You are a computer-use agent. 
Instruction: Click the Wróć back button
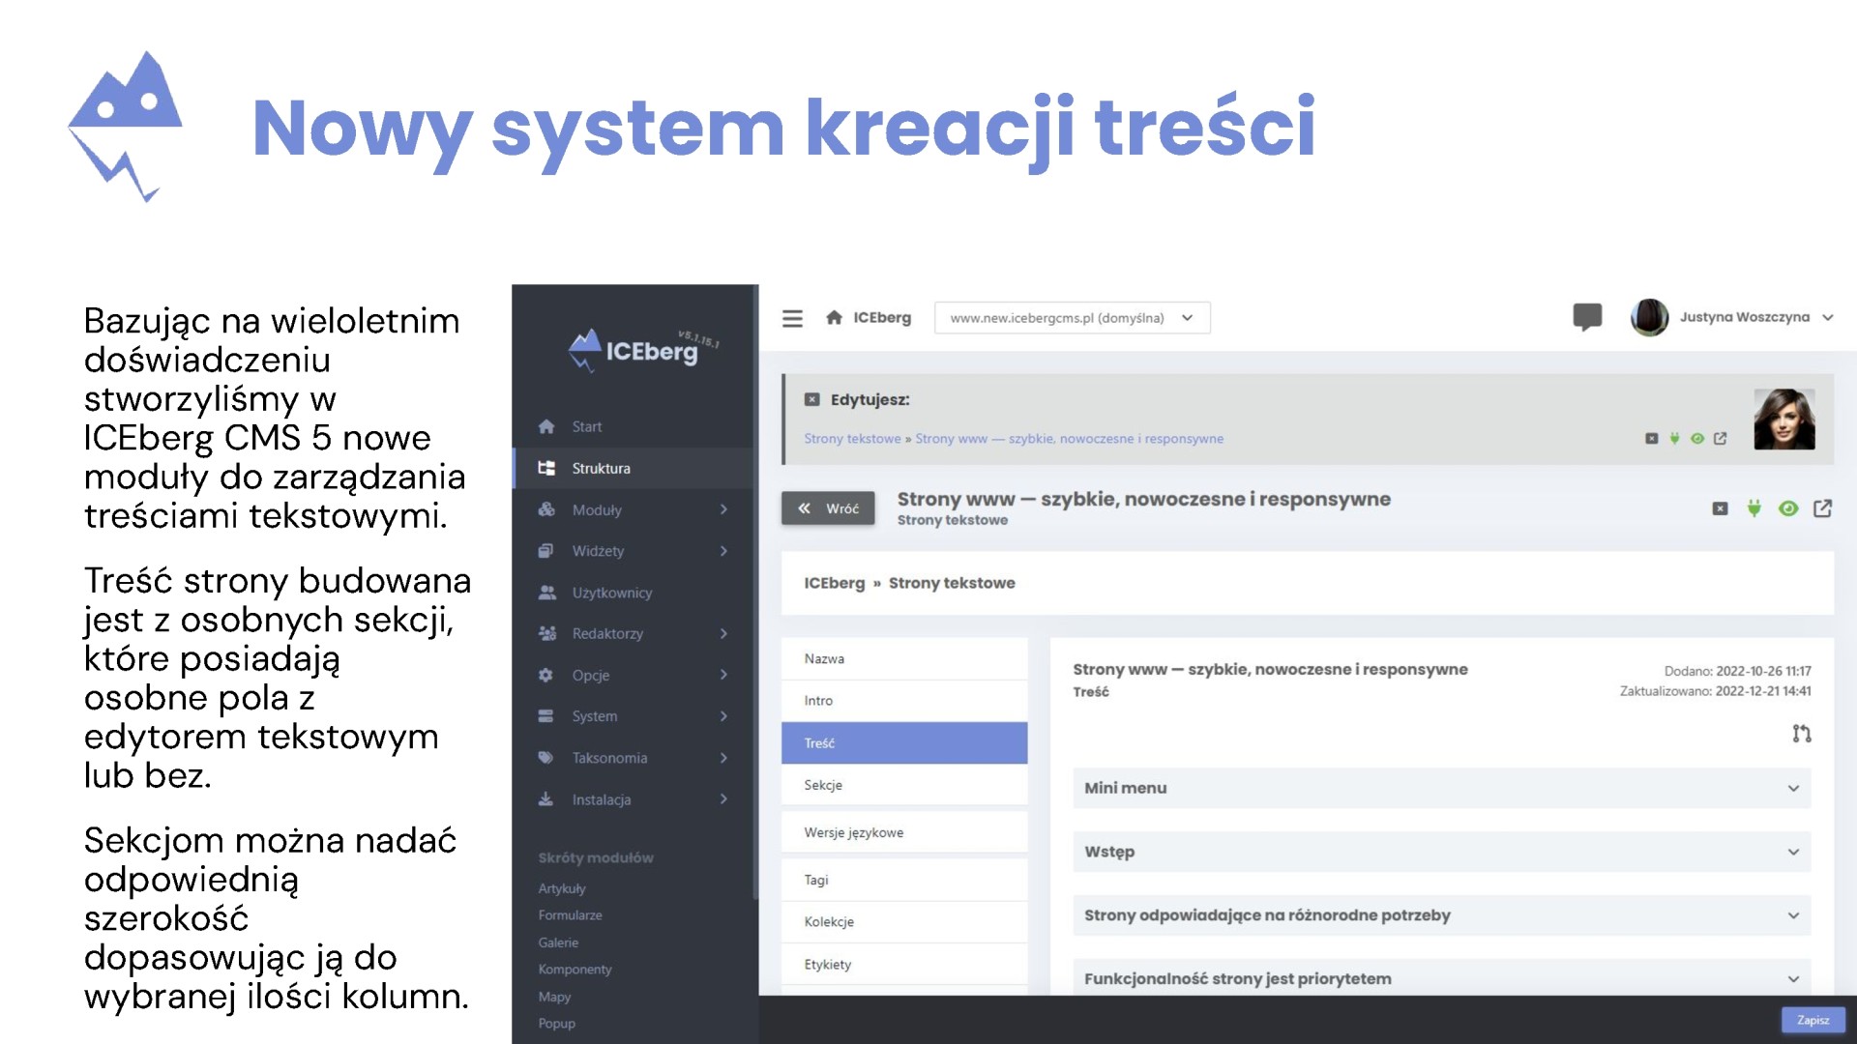(x=828, y=508)
